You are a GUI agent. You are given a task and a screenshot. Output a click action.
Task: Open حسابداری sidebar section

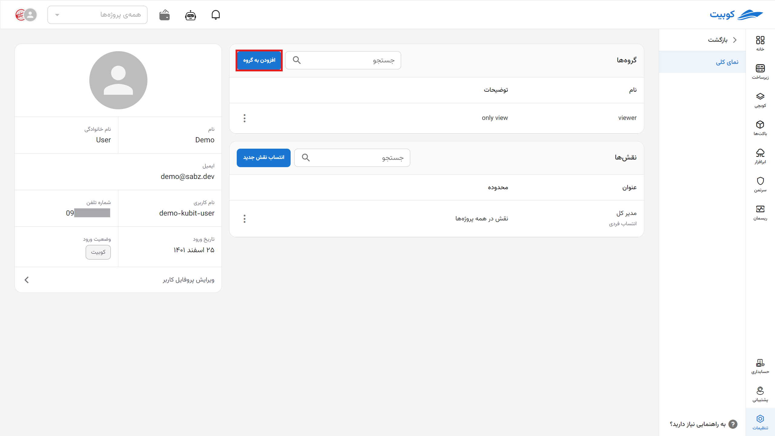(760, 366)
